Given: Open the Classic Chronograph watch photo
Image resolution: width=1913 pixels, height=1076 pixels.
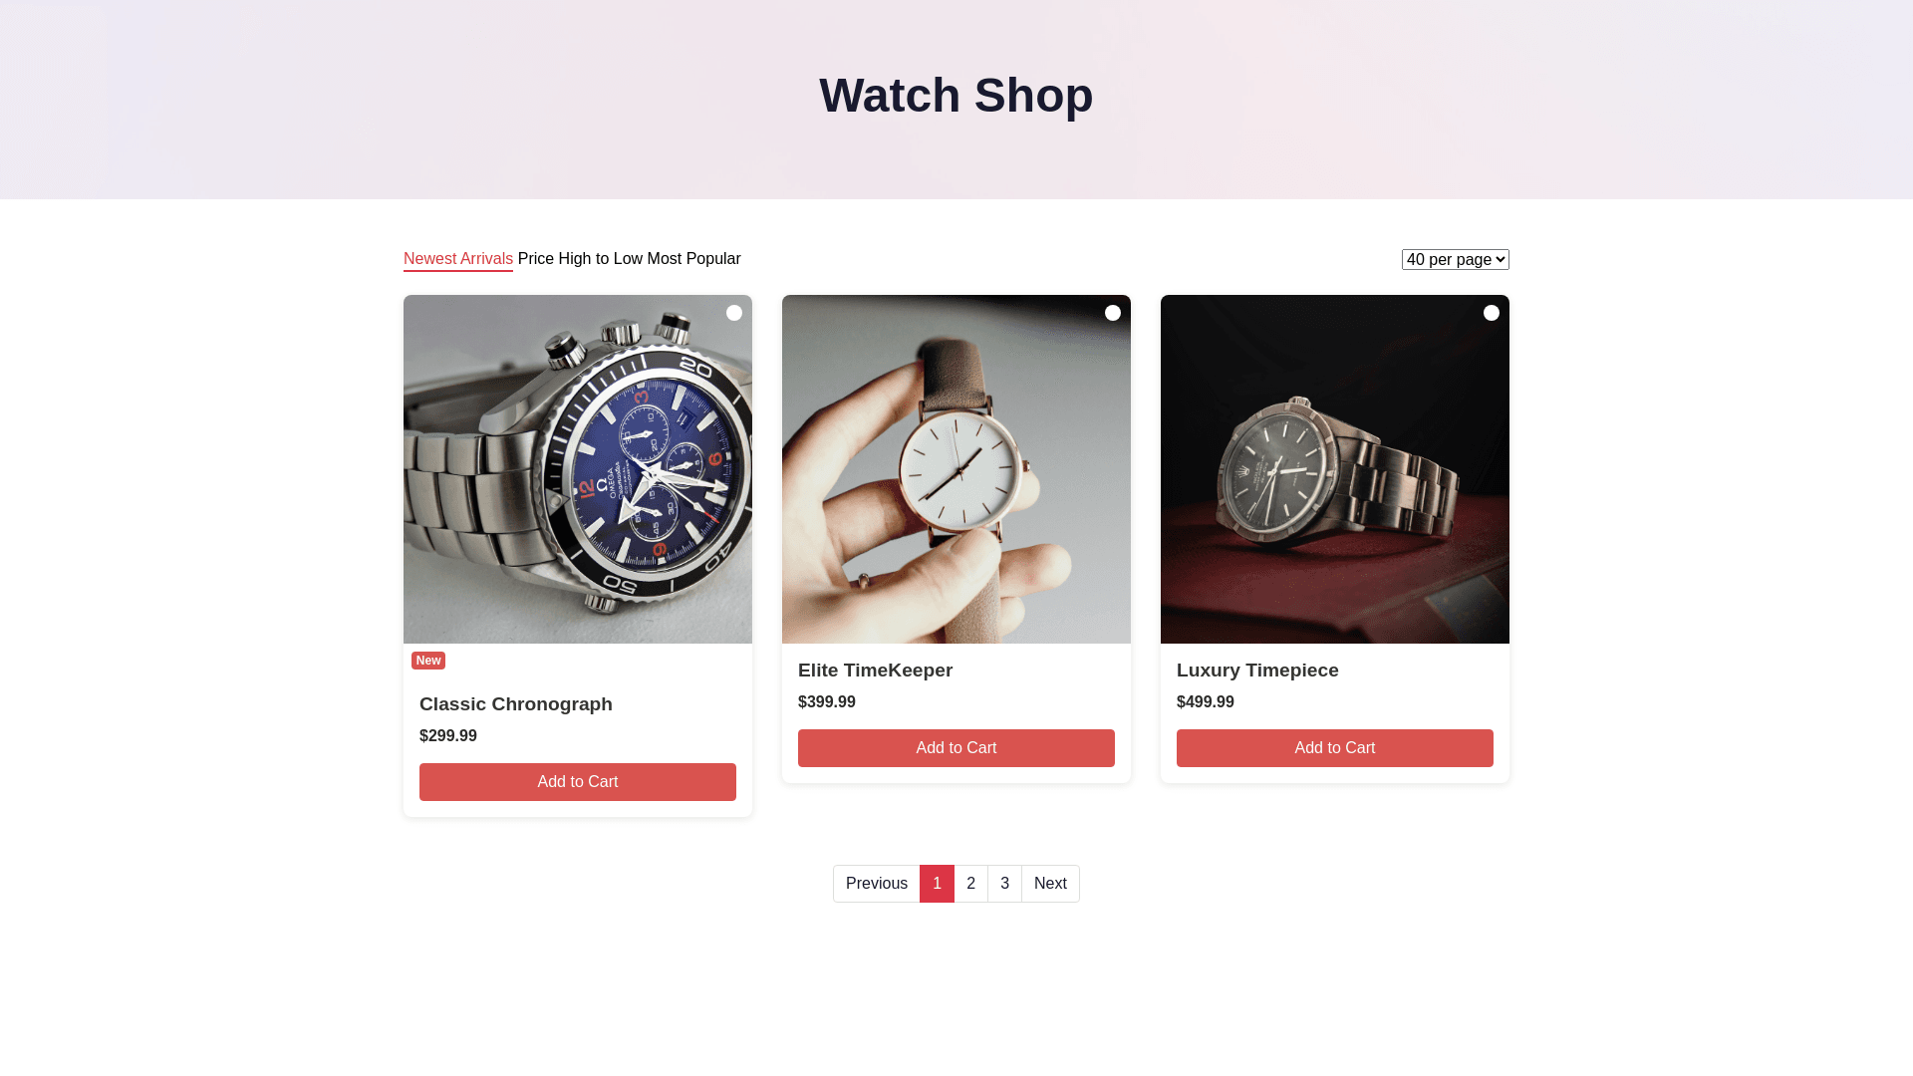Looking at the screenshot, I should pos(578,469).
